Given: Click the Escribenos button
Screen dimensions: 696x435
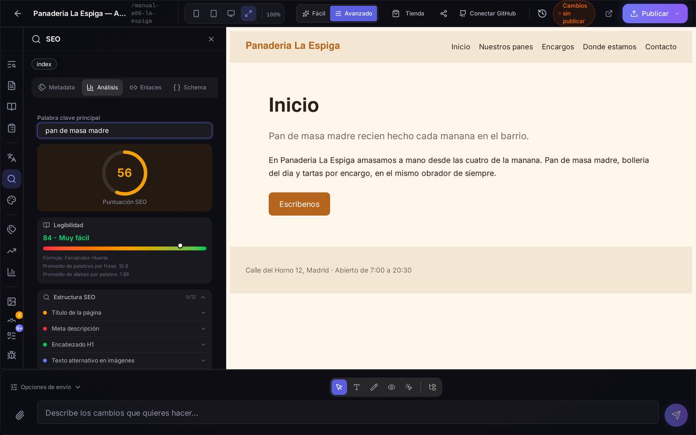Looking at the screenshot, I should [x=299, y=204].
